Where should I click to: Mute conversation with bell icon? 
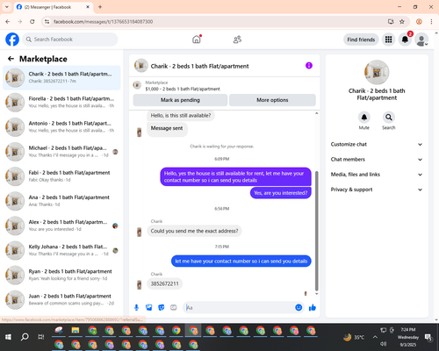(364, 118)
